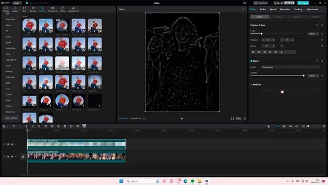Image resolution: width=328 pixels, height=185 pixels.
Task: Open the Audio library panel
Action: pos(15,9)
